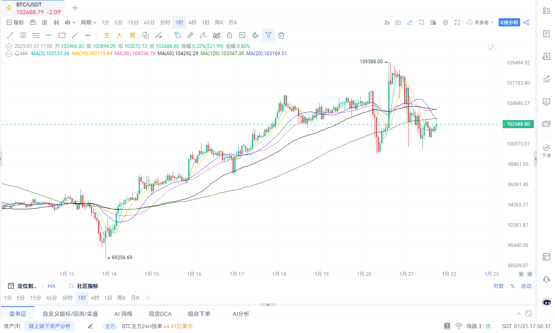Viewport: 555px width, 333px height.
Task: Open chart settings hexagon icon
Action: coord(446,22)
